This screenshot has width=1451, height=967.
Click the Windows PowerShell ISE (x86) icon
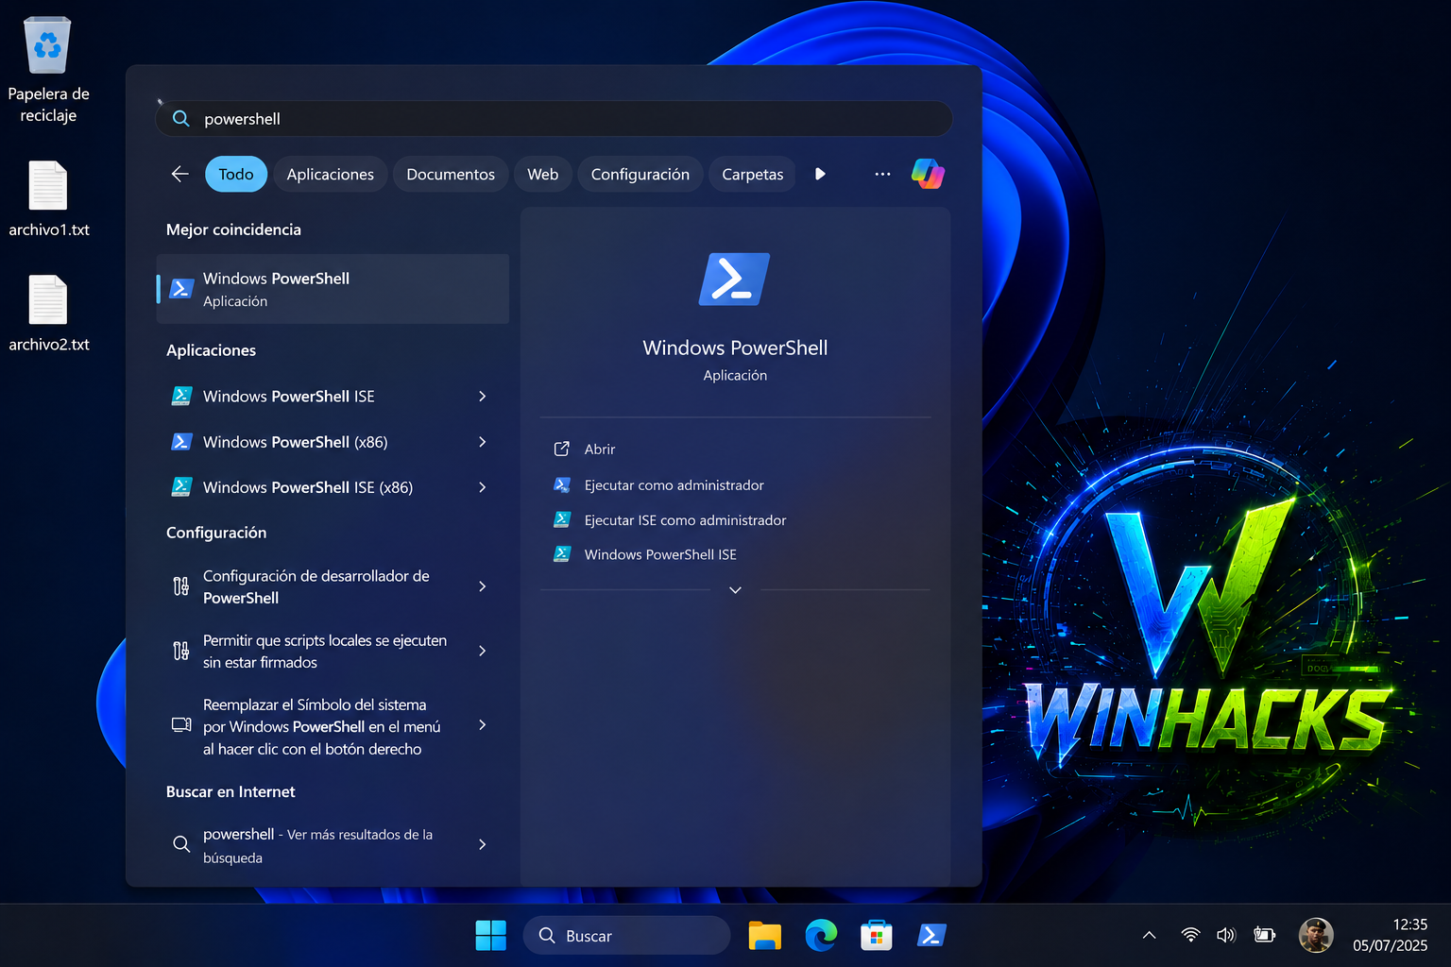tap(181, 486)
